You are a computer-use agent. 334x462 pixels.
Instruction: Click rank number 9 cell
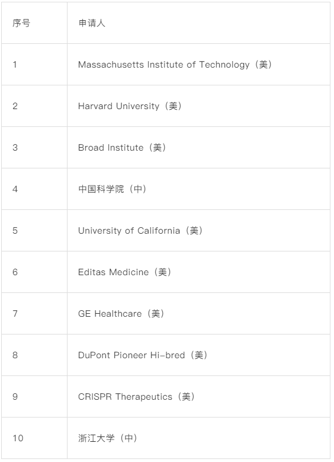34,397
